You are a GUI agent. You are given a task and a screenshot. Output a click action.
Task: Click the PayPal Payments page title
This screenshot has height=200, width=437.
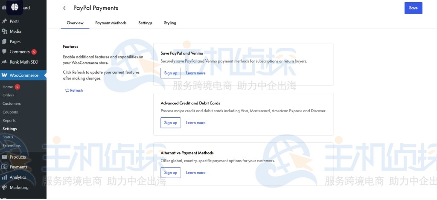point(96,8)
